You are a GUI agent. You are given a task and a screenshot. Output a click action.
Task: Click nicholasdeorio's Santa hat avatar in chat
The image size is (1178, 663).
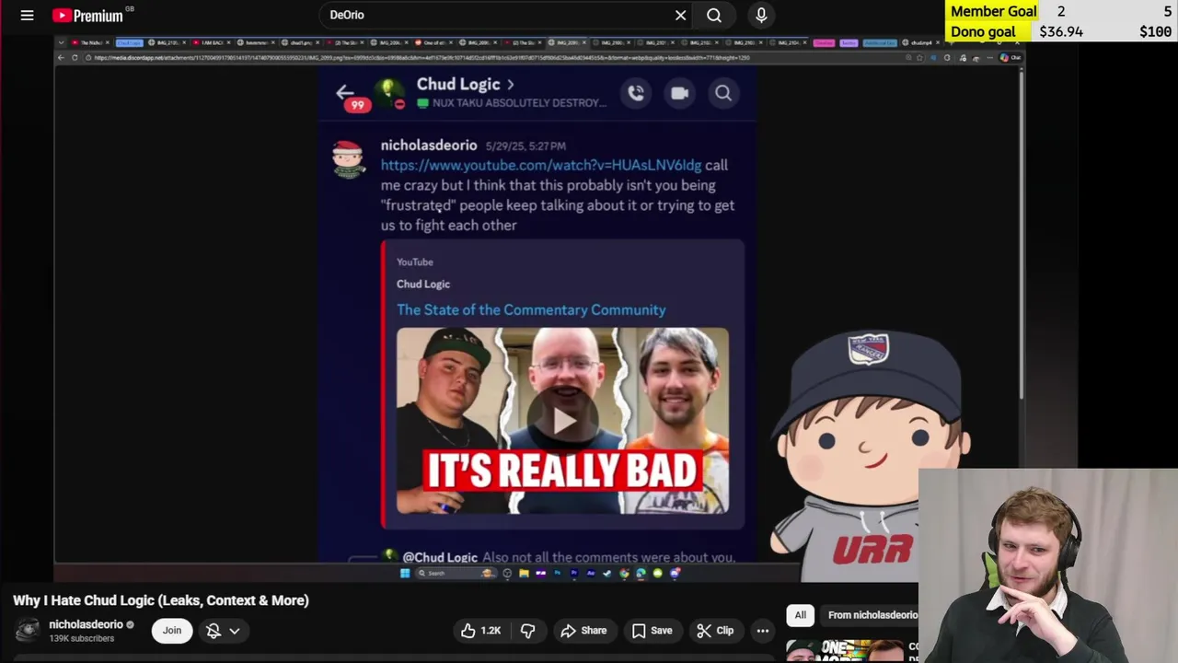(349, 159)
